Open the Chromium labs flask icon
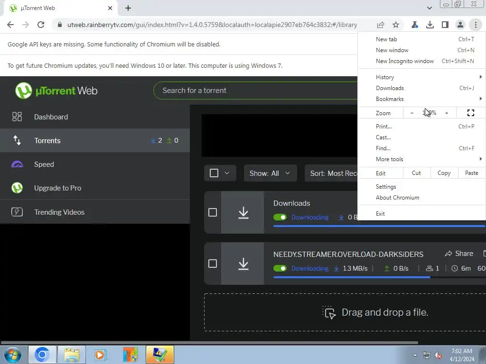Image resolution: width=486 pixels, height=364 pixels. click(x=415, y=25)
